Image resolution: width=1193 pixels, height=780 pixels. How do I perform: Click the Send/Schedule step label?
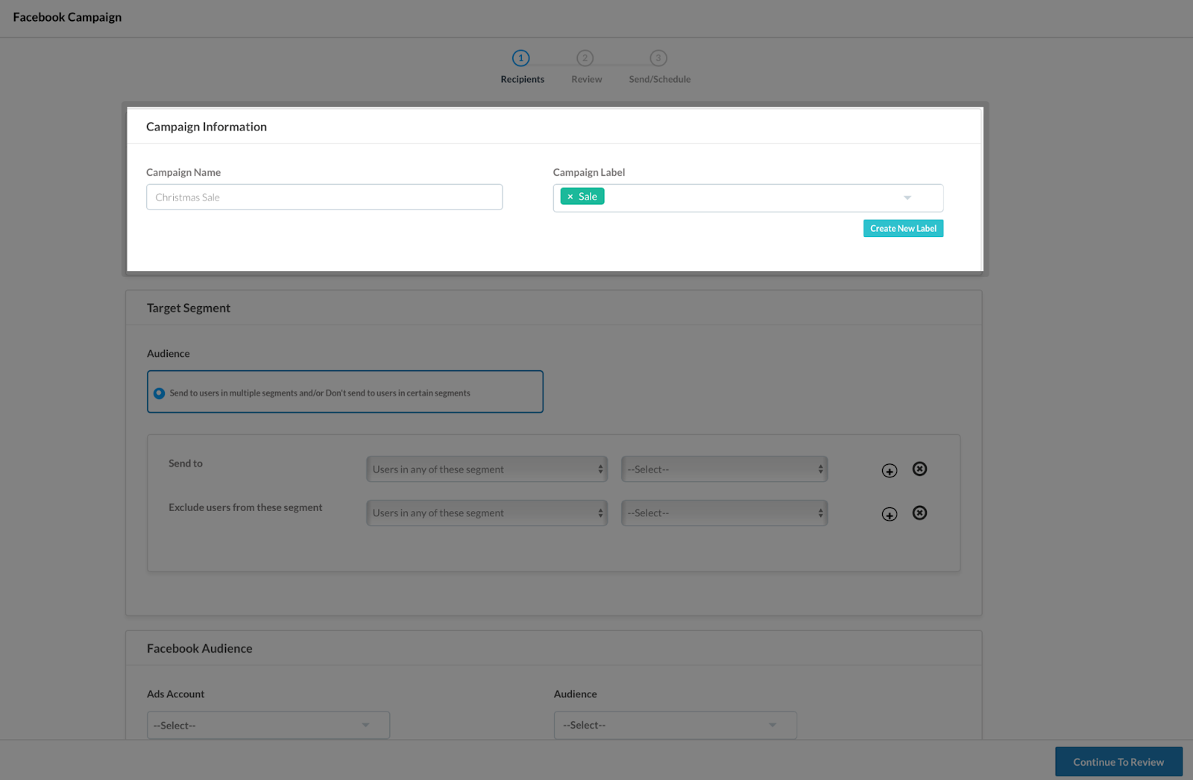(659, 79)
